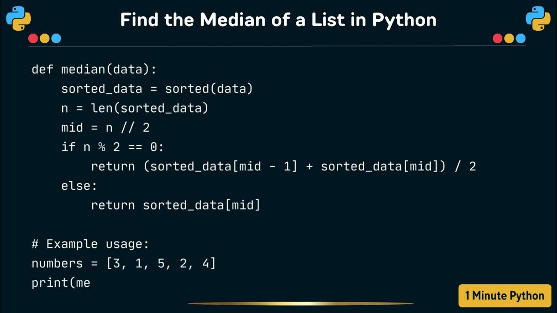The width and height of the screenshot is (557, 313).
Task: Click the # Example usage comment
Action: coord(91,244)
